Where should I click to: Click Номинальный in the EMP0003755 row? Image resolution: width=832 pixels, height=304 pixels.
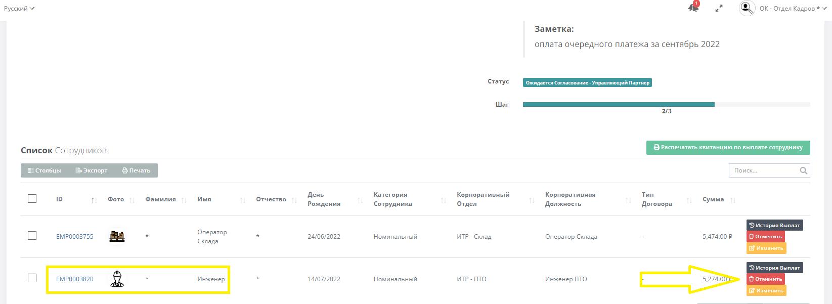(x=395, y=236)
